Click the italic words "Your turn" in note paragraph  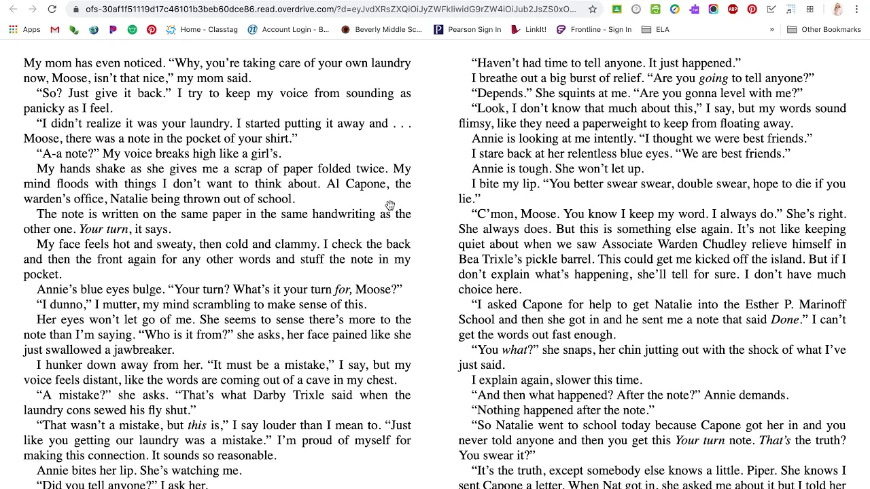tap(104, 230)
